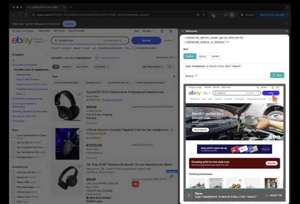Open the Gift Cards link
The width and height of the screenshot is (300, 204).
(x=59, y=31)
